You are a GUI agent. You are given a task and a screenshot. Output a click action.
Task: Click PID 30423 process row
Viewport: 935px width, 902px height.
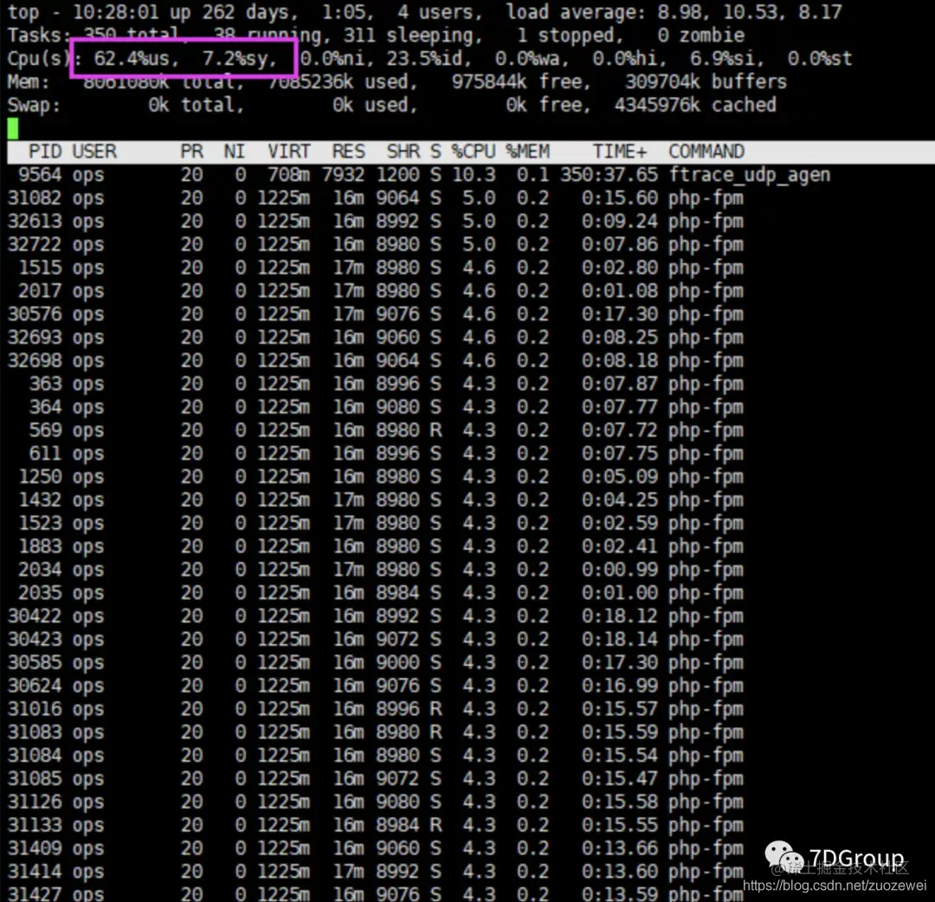click(x=376, y=640)
